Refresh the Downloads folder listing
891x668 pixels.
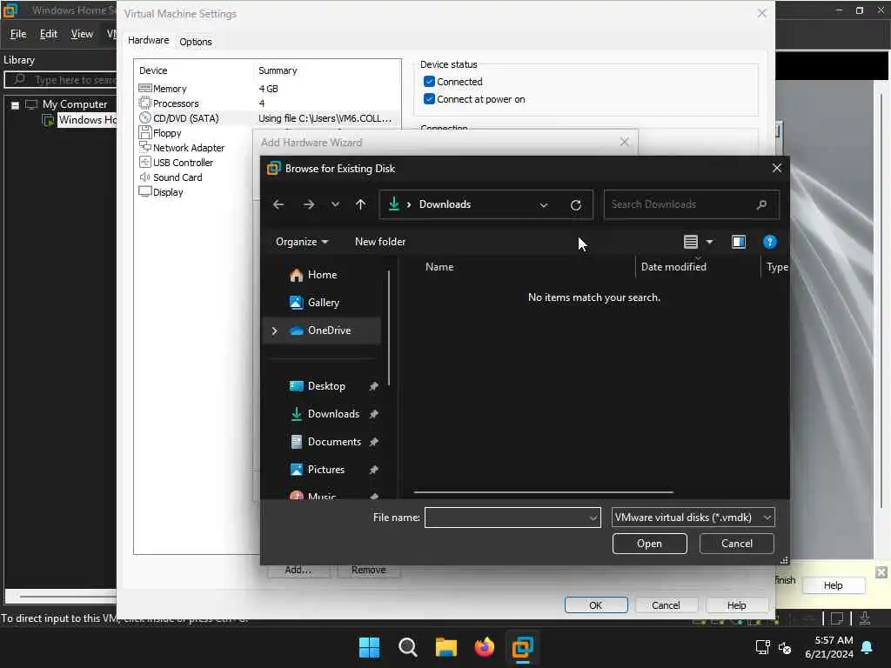click(x=576, y=205)
